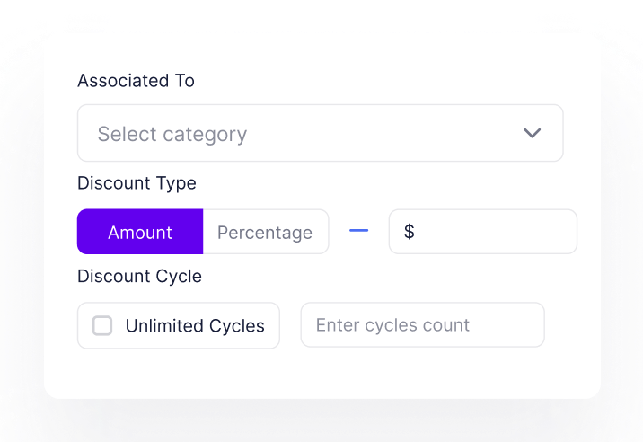Expand the Associated To combo box

click(359, 134)
